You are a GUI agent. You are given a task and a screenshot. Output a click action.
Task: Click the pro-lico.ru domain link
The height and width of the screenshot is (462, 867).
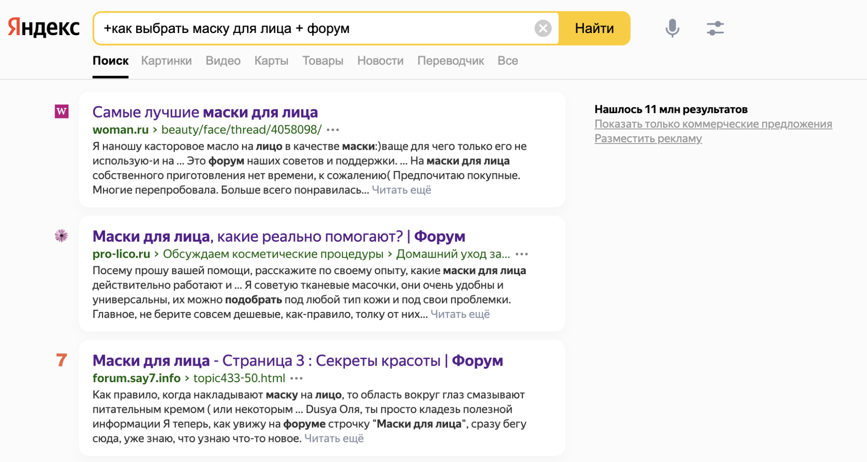pos(121,254)
